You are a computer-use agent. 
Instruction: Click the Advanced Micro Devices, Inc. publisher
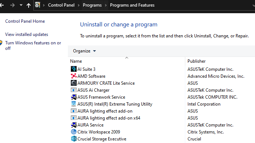tap(216, 76)
